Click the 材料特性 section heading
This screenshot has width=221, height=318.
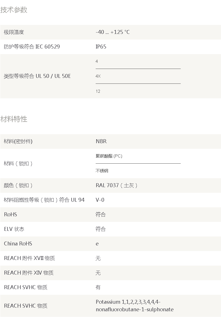pos(14,119)
